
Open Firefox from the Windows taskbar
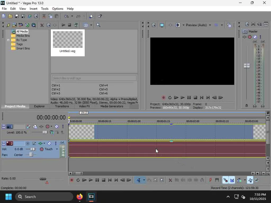(79, 197)
